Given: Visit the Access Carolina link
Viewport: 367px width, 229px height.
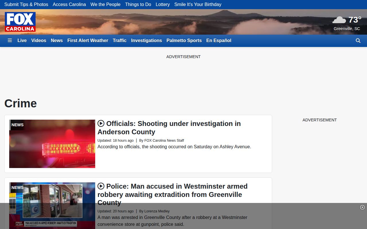Looking at the screenshot, I should 69,5.
